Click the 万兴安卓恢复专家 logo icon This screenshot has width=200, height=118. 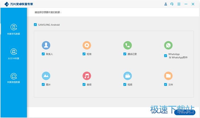7,4
